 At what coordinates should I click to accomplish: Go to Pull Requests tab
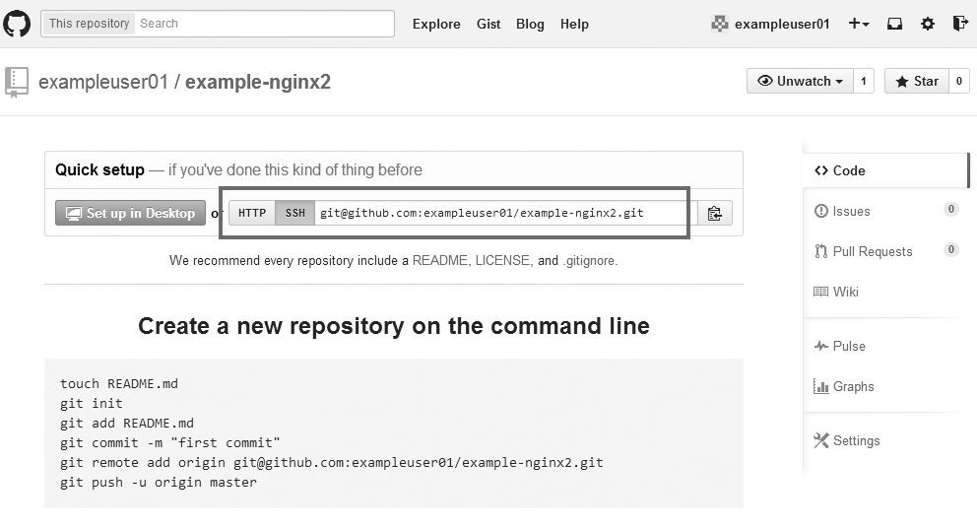pyautogui.click(x=872, y=251)
